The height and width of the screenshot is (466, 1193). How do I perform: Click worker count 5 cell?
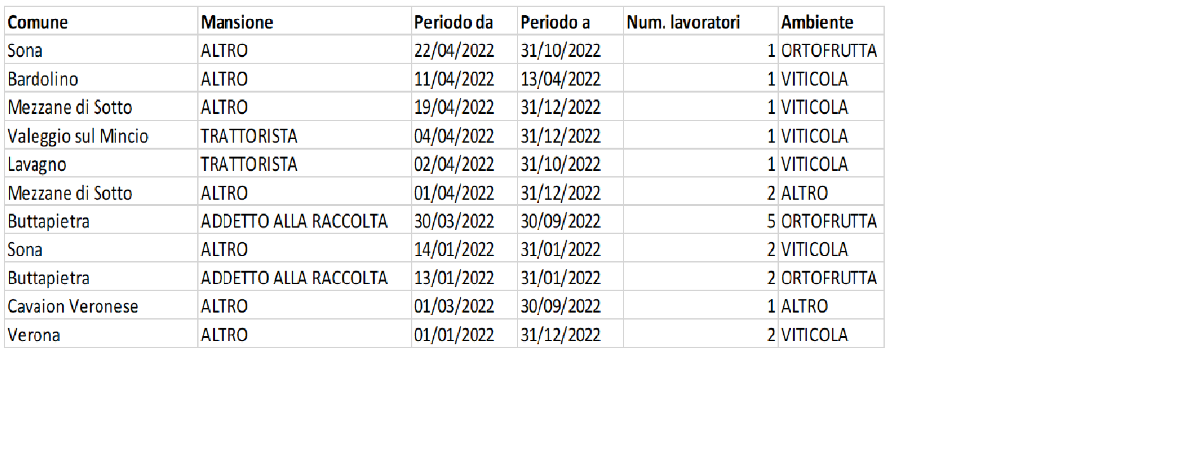pos(701,221)
